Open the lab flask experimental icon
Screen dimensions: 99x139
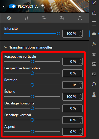[x=94, y=95]
